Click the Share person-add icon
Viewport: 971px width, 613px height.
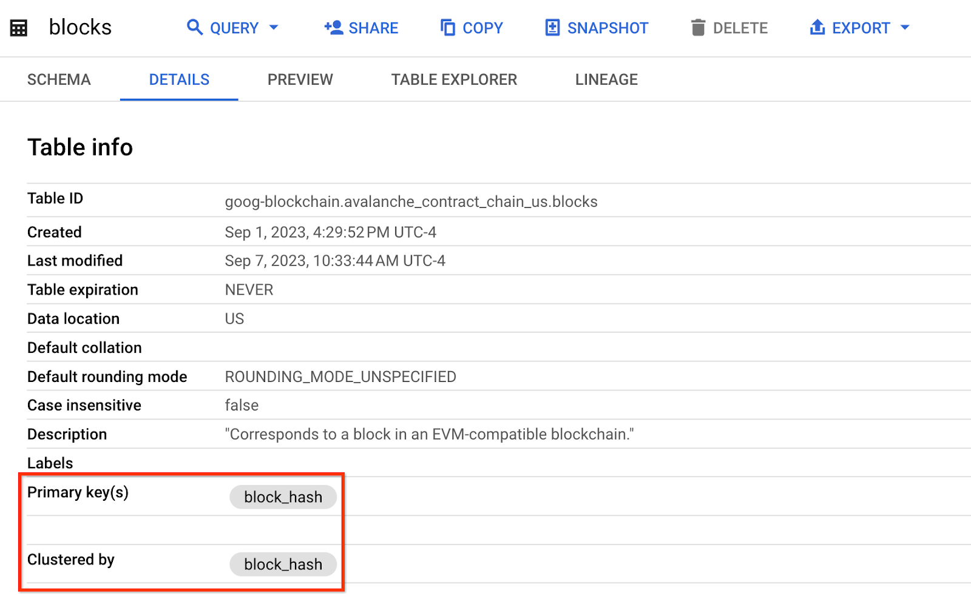click(333, 27)
